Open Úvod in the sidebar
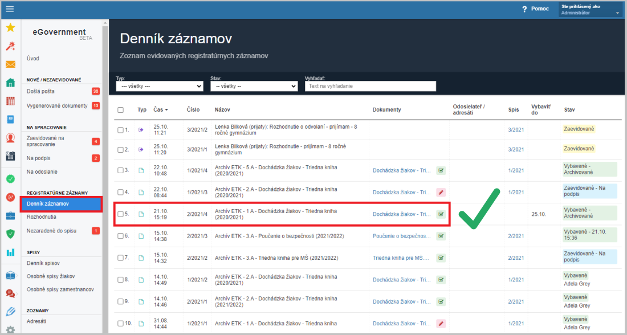 click(x=33, y=58)
